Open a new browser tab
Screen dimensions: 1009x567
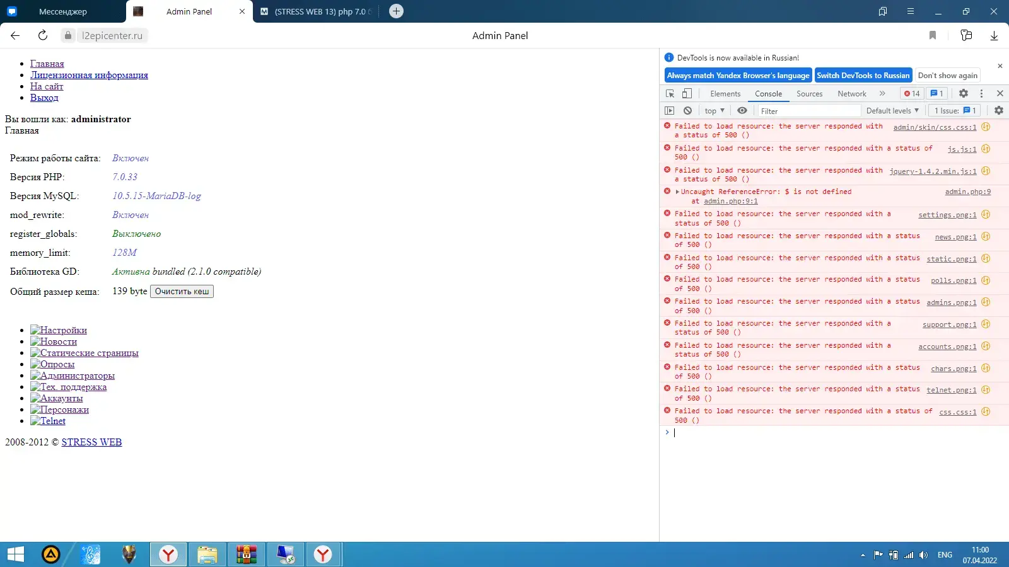click(x=396, y=11)
